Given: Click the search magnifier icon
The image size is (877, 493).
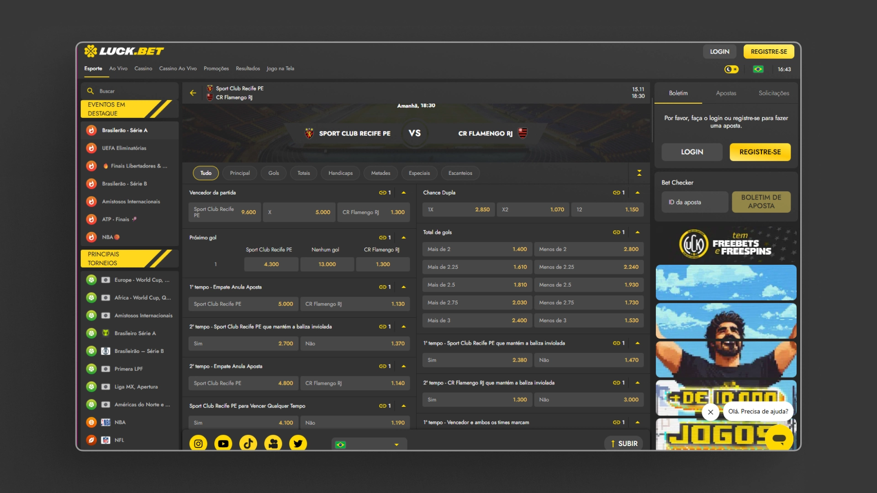Looking at the screenshot, I should [90, 91].
